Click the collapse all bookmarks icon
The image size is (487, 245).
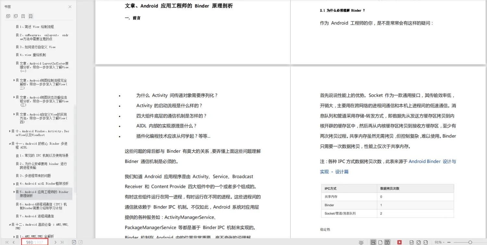(16, 16)
